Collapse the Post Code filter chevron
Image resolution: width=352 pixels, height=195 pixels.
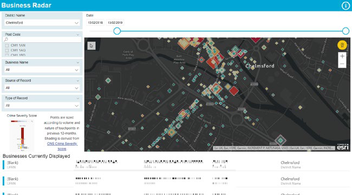pyautogui.click(x=77, y=35)
